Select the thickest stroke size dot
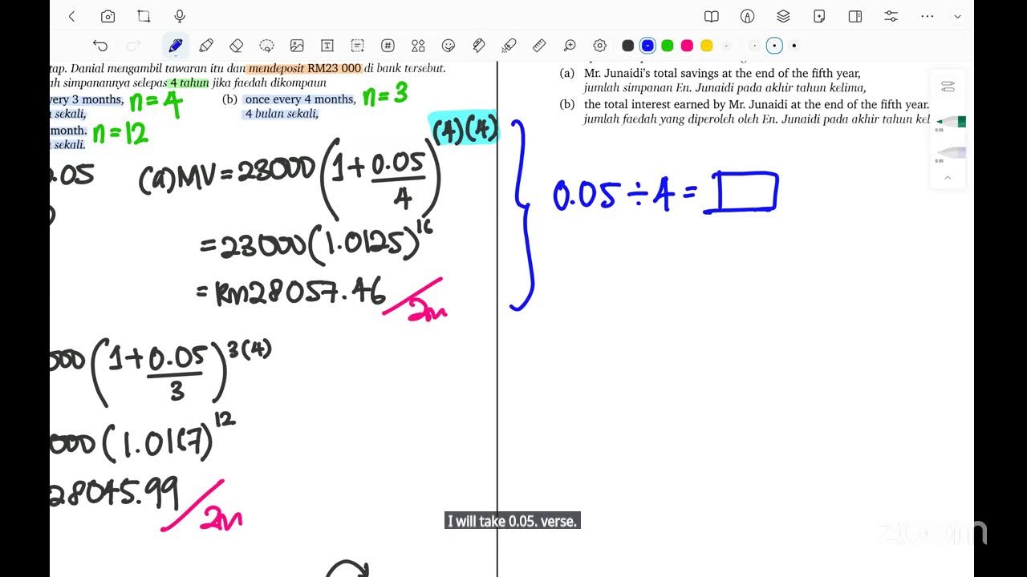Screen dimensions: 1027x577 click(x=794, y=46)
